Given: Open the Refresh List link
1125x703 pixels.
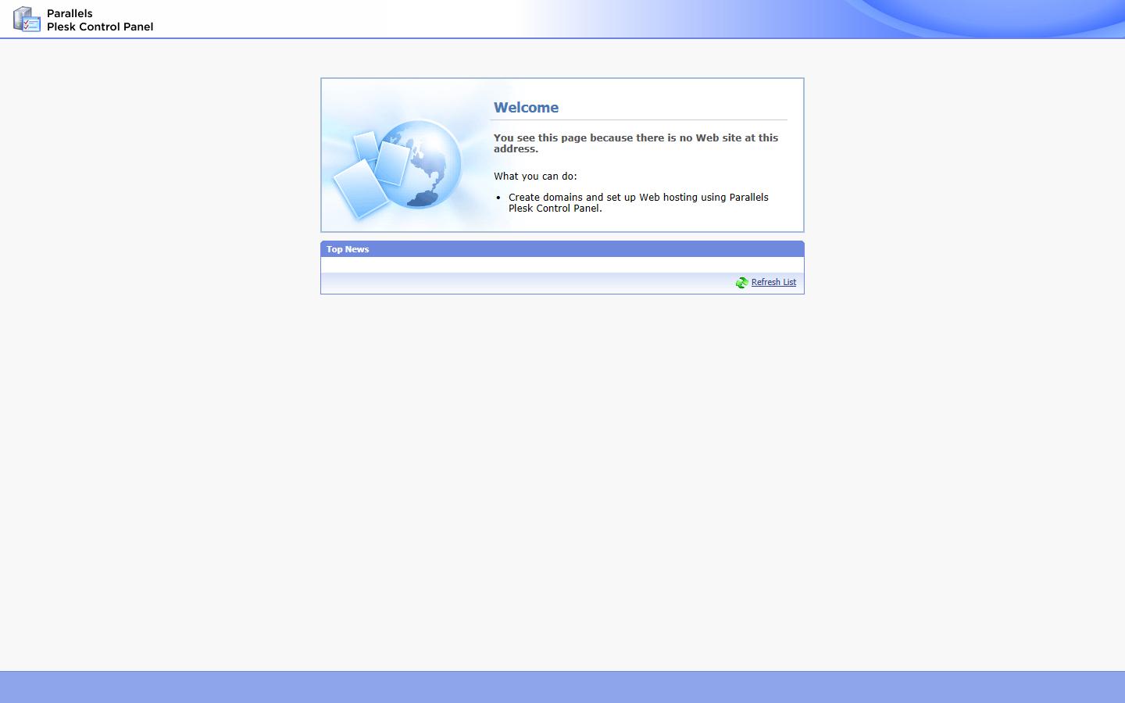Looking at the screenshot, I should 773,283.
